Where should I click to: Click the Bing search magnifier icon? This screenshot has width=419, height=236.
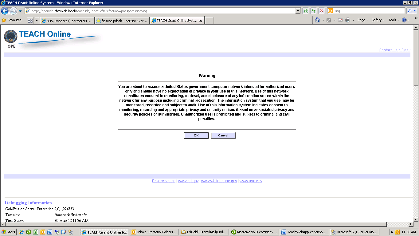point(409,11)
